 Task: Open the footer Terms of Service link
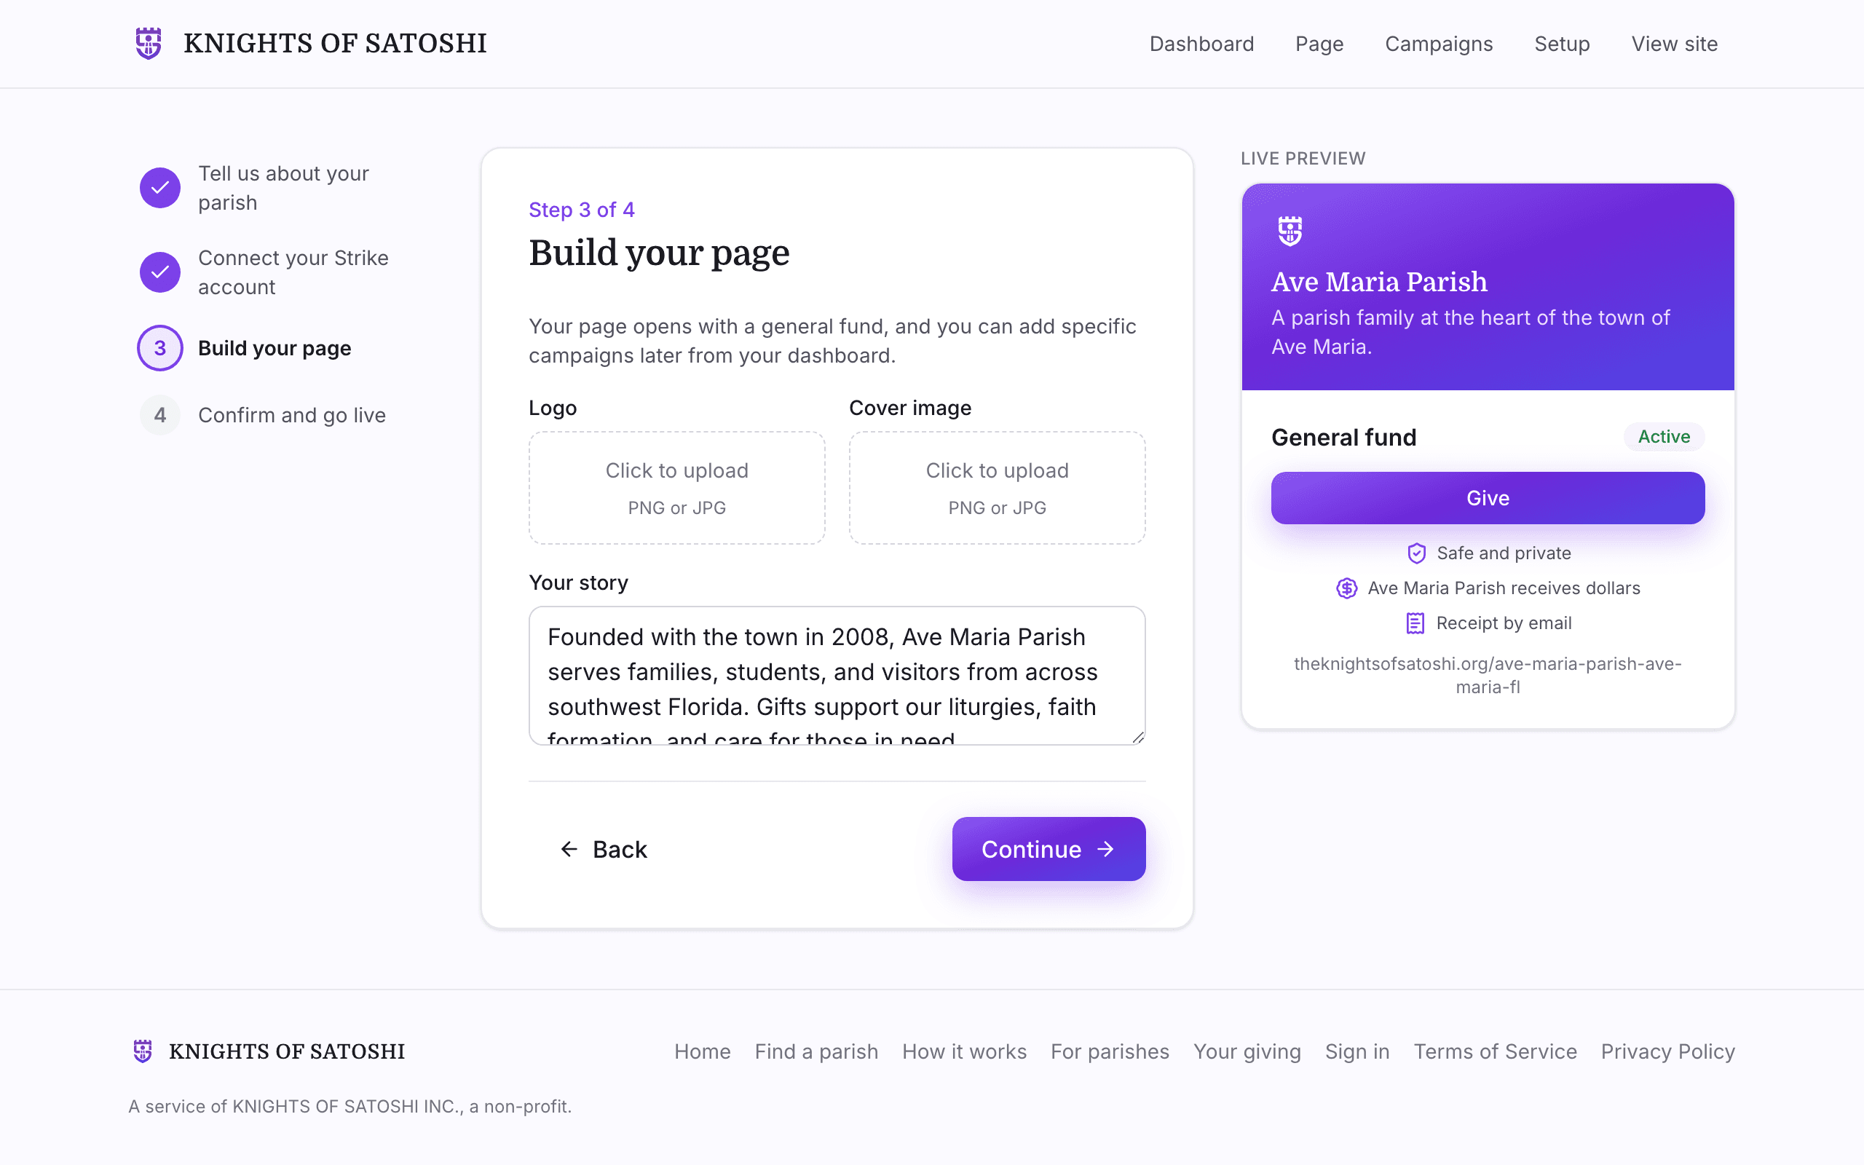tap(1494, 1051)
